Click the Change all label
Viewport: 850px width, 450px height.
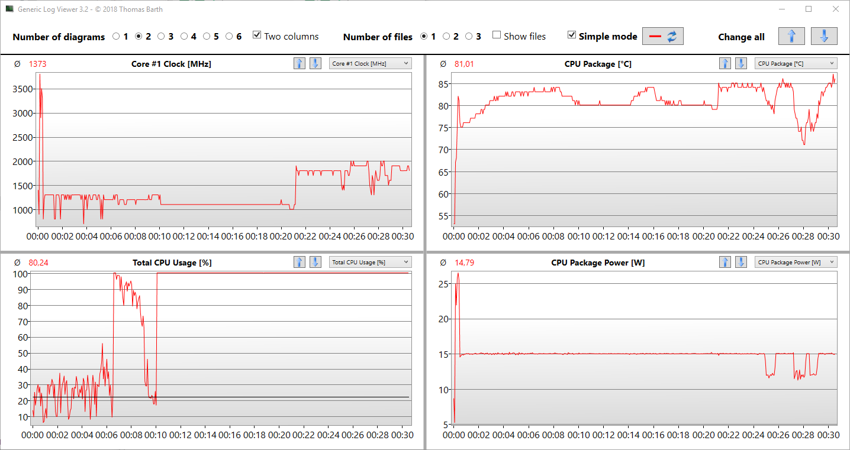741,37
